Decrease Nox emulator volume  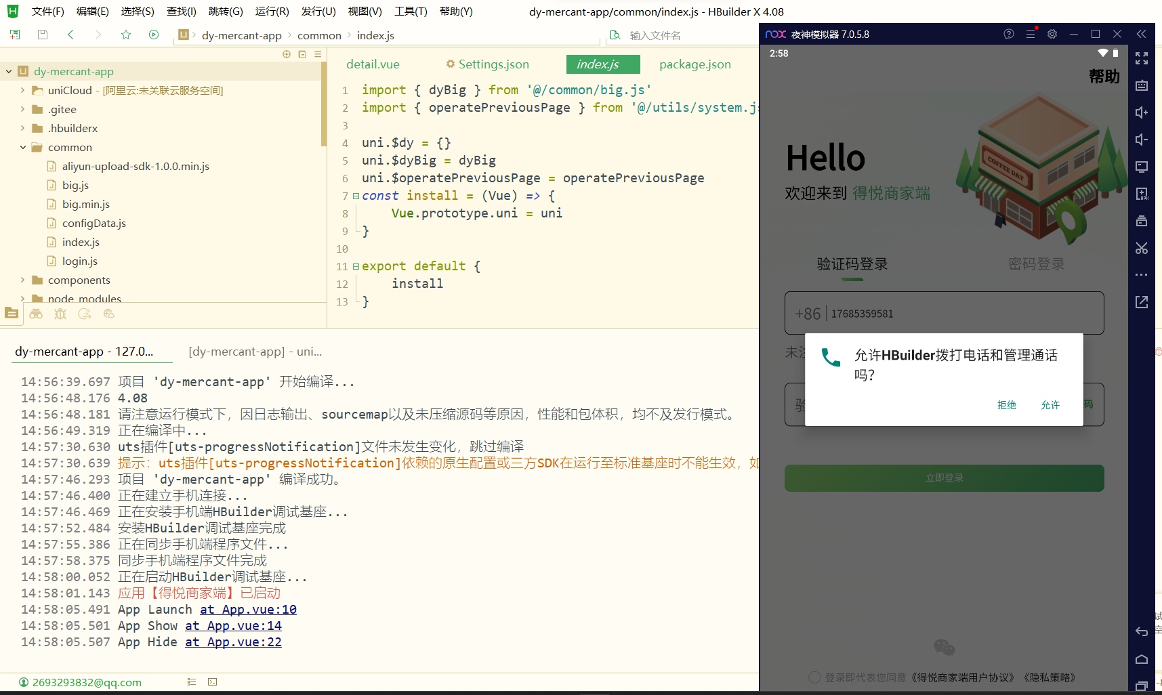tap(1142, 140)
